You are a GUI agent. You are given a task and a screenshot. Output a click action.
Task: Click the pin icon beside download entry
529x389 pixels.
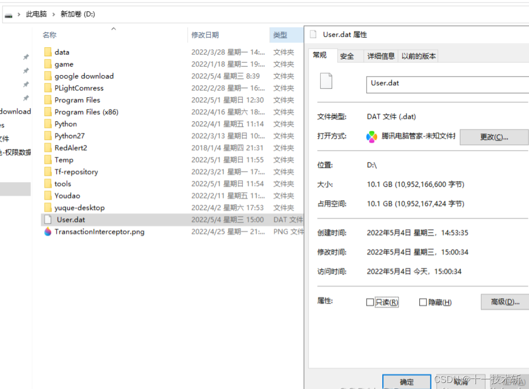(26, 98)
